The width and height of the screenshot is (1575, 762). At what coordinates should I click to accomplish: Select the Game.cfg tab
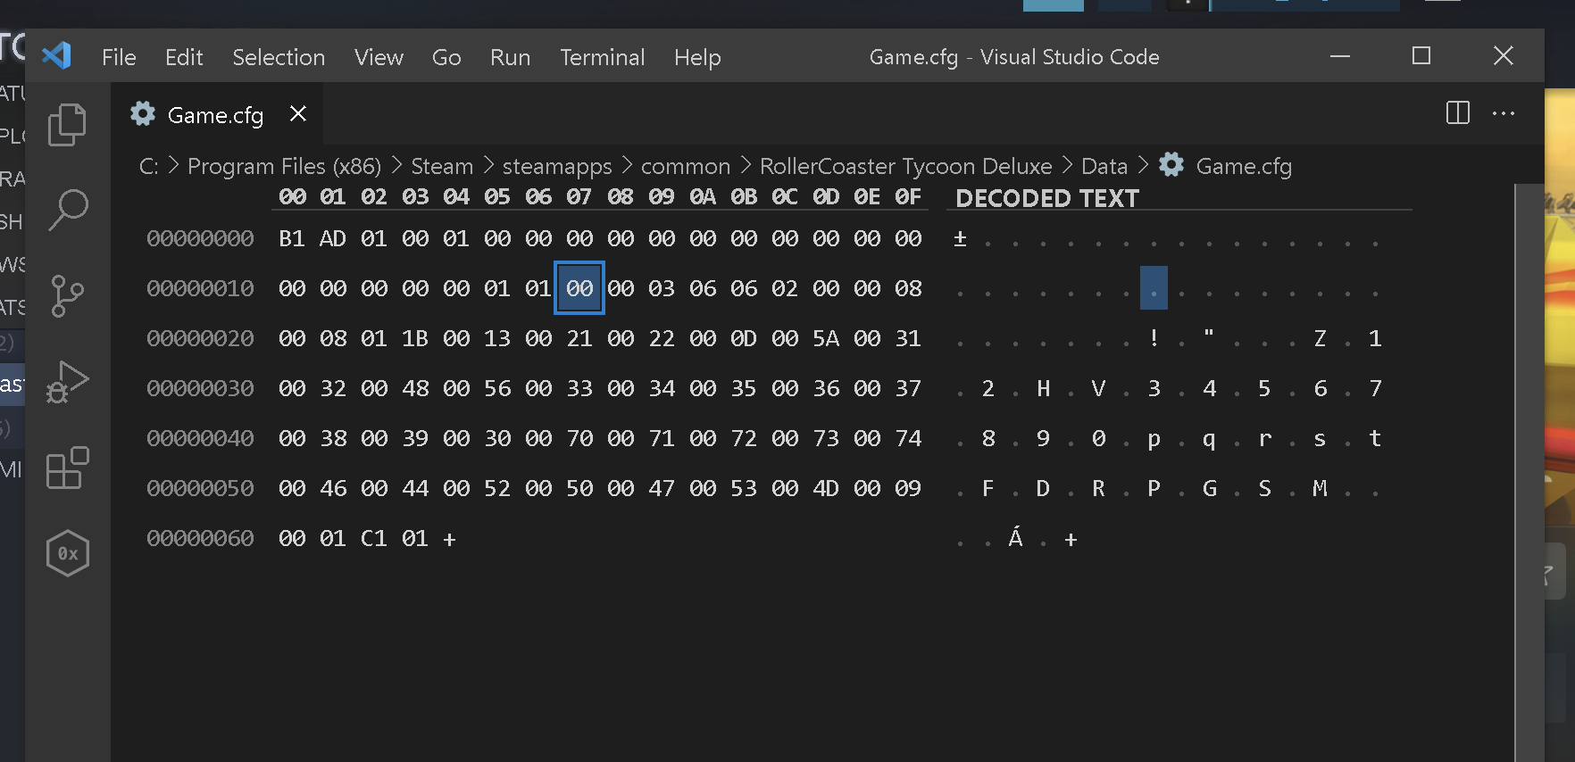click(x=215, y=114)
